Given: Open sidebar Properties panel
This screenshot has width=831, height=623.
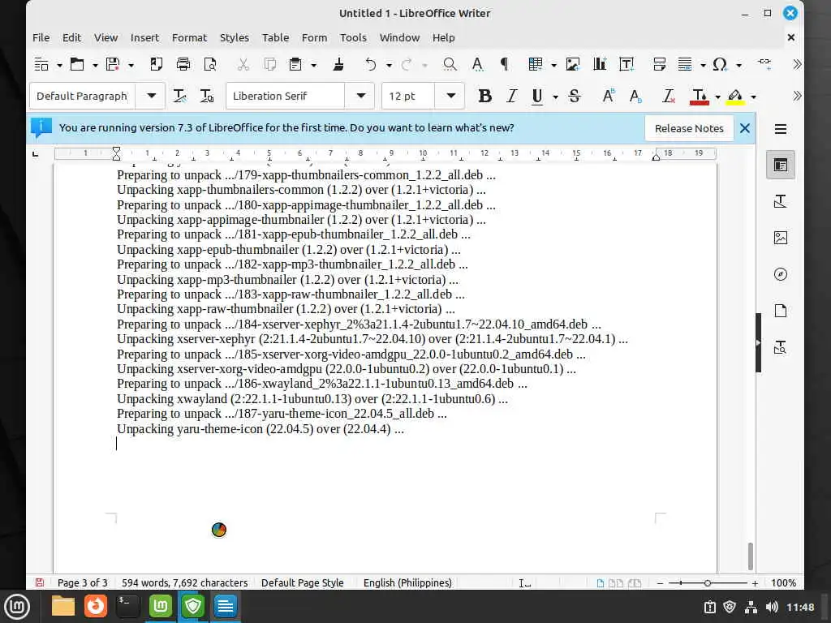Looking at the screenshot, I should (x=780, y=165).
